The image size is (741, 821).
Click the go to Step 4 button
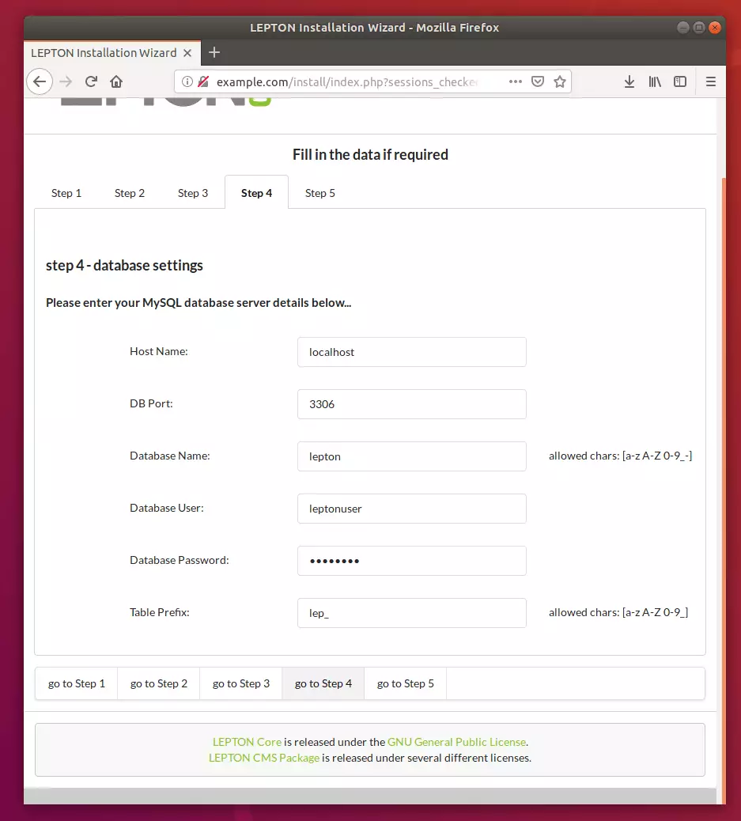[323, 683]
